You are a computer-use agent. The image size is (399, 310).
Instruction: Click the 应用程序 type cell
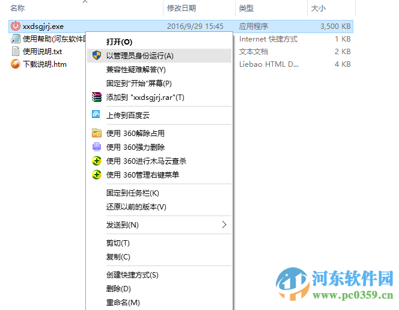[x=254, y=26]
